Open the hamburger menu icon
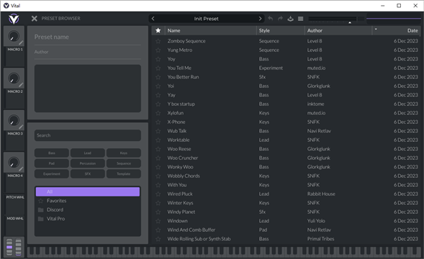 click(x=300, y=19)
